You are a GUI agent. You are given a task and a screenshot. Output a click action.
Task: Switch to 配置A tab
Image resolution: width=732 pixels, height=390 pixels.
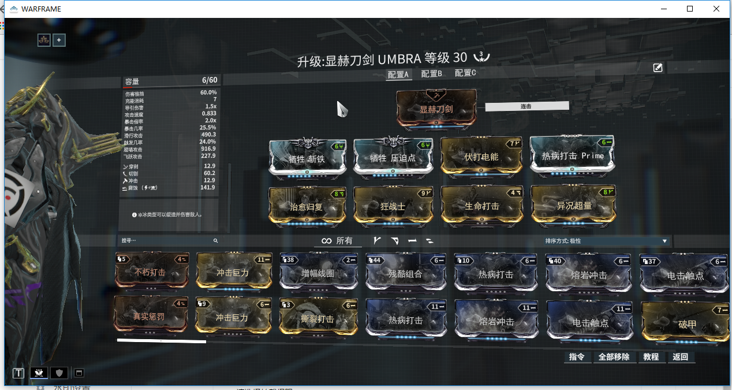coord(398,75)
